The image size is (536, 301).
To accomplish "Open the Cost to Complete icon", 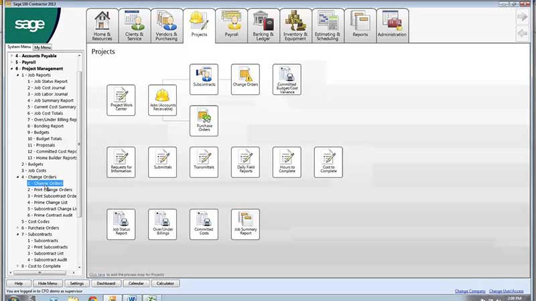I will tap(328, 163).
